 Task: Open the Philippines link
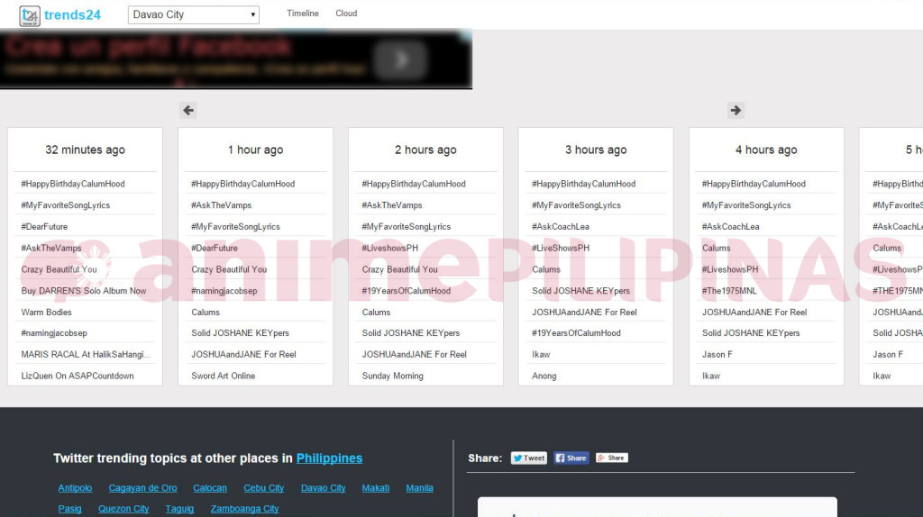[x=329, y=458]
